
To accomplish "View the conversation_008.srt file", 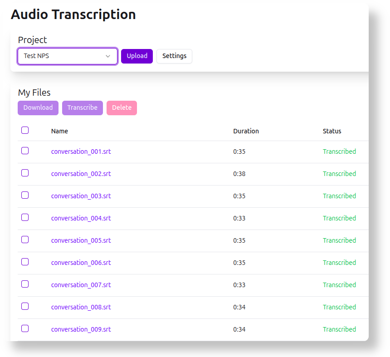I will pyautogui.click(x=81, y=307).
